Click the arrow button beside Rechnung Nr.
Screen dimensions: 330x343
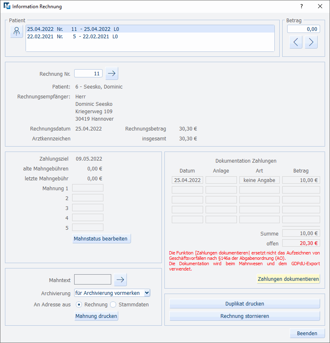click(x=112, y=73)
